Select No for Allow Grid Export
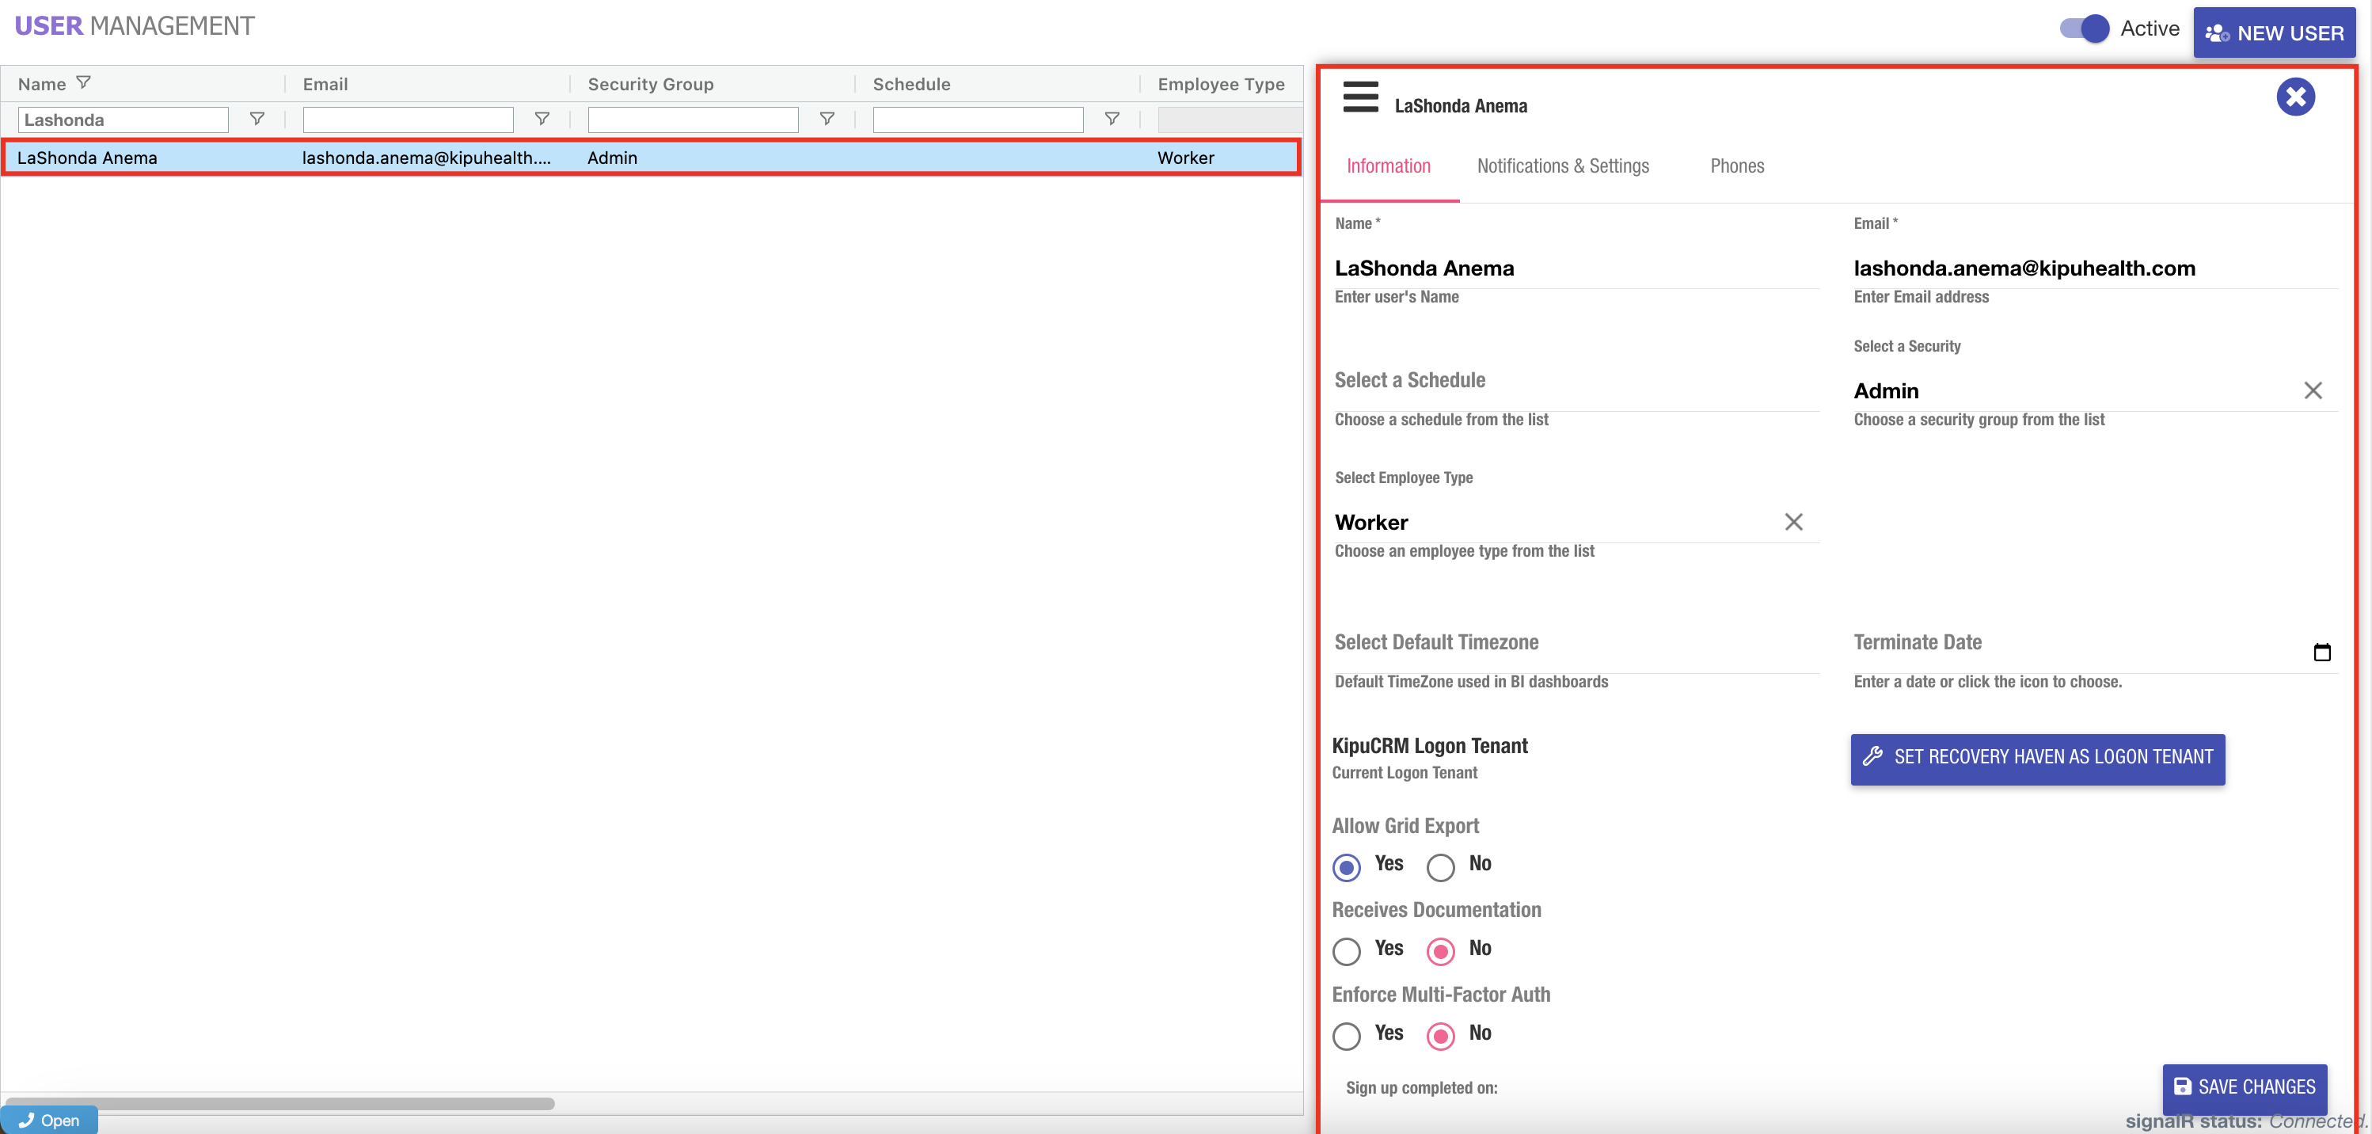Viewport: 2372px width, 1134px height. tap(1440, 867)
